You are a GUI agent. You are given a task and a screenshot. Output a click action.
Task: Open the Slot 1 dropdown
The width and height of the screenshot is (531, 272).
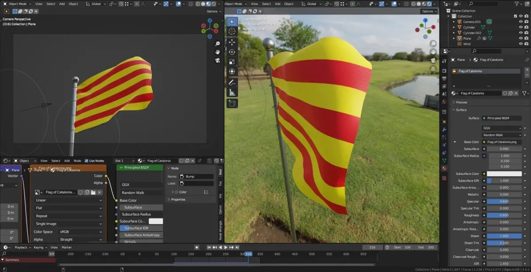(124, 161)
